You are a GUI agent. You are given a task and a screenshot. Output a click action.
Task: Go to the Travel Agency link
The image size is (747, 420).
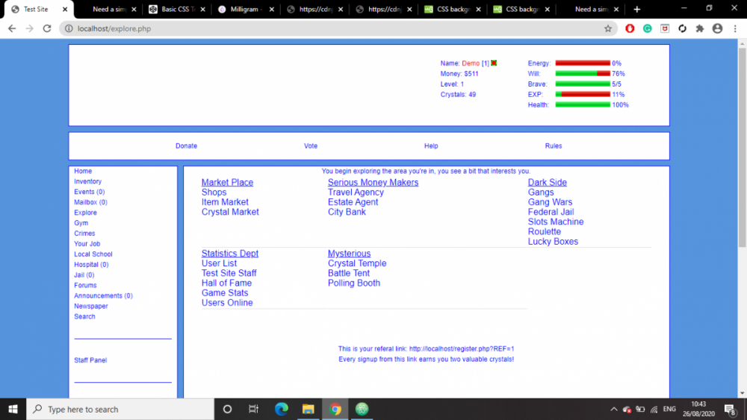[x=356, y=192]
